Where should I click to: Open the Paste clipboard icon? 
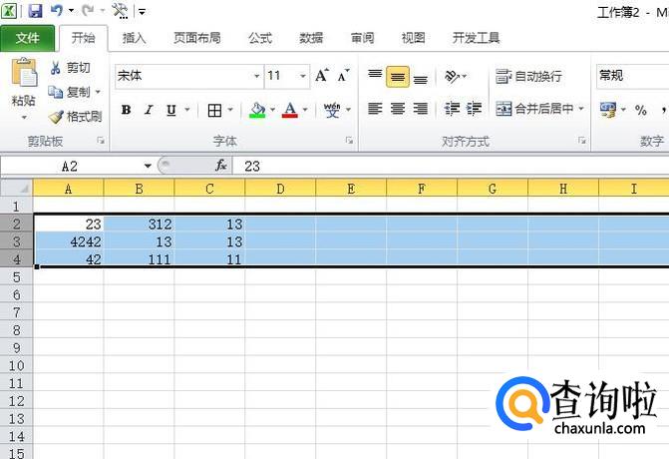(x=24, y=72)
